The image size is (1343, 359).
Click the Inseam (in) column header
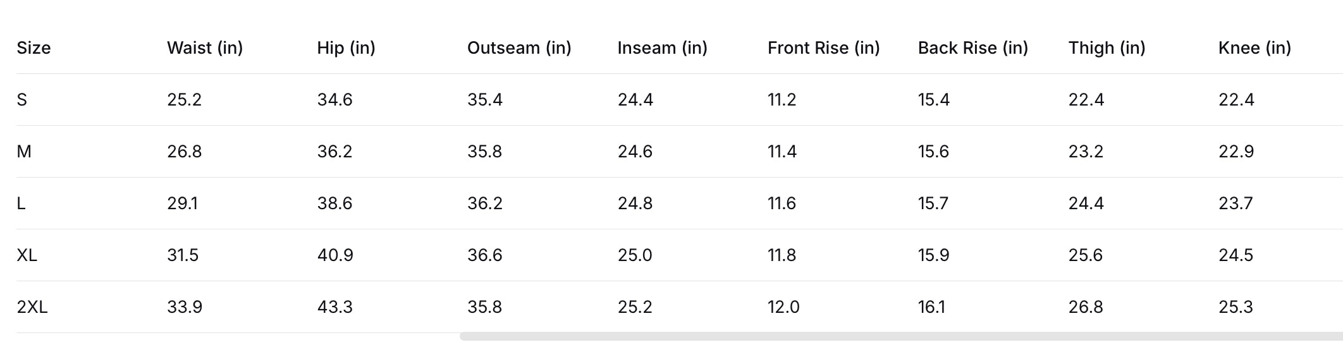click(x=662, y=48)
